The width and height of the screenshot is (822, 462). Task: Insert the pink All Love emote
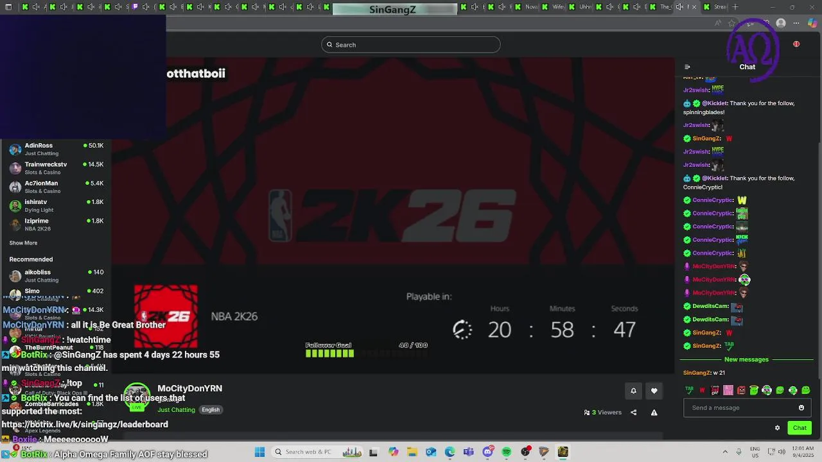click(x=728, y=390)
